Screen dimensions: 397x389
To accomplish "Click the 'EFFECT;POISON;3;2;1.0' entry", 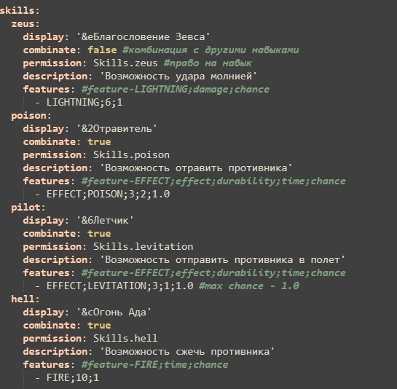I will tap(108, 194).
